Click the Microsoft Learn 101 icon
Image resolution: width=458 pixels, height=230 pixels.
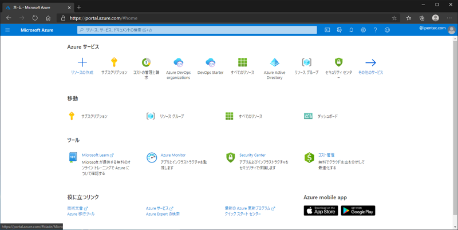point(73,157)
